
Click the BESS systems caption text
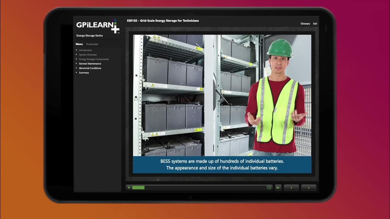tap(222, 165)
